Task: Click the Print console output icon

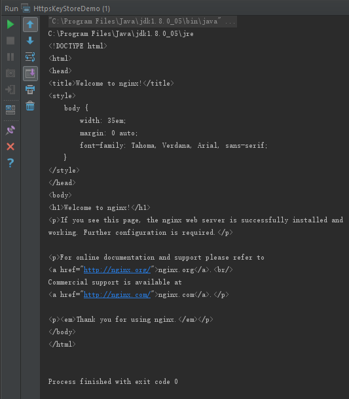Action: coord(30,90)
